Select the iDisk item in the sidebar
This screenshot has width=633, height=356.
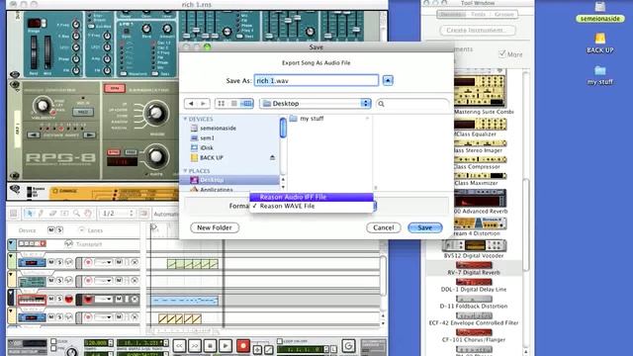pyautogui.click(x=206, y=147)
